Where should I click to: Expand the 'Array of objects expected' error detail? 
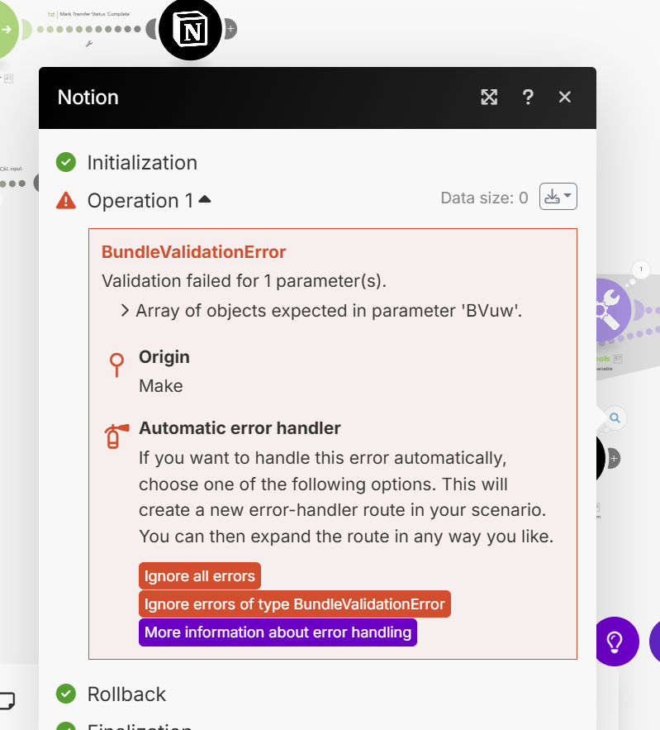tap(125, 311)
